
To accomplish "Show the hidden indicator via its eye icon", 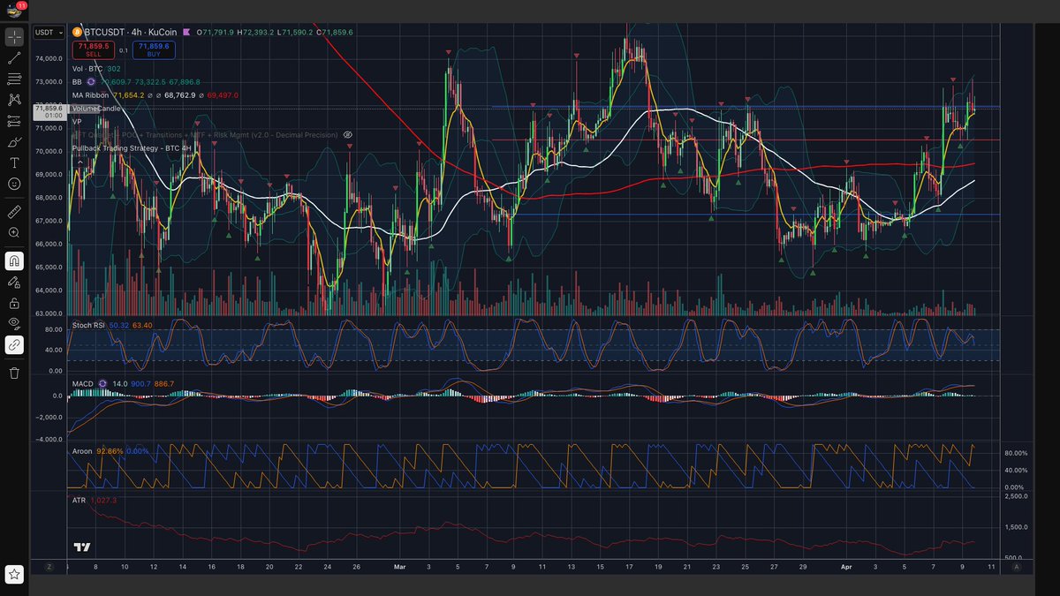I will coord(348,135).
